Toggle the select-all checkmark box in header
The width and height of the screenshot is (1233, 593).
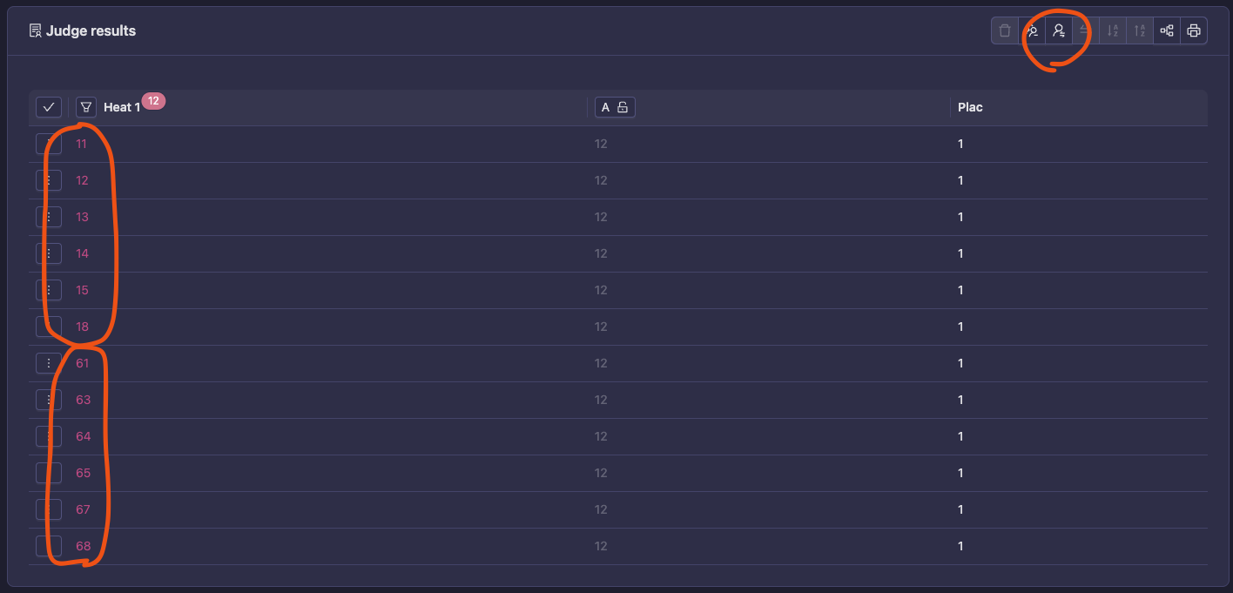[49, 107]
